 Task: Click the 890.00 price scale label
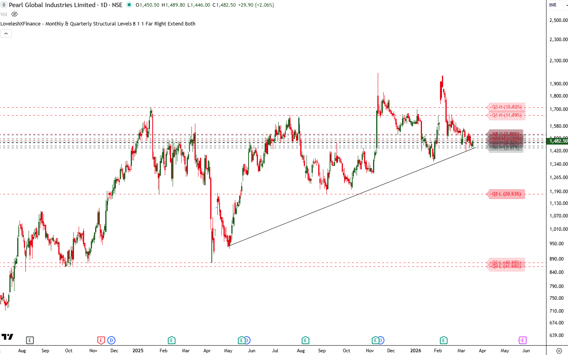coord(557,259)
